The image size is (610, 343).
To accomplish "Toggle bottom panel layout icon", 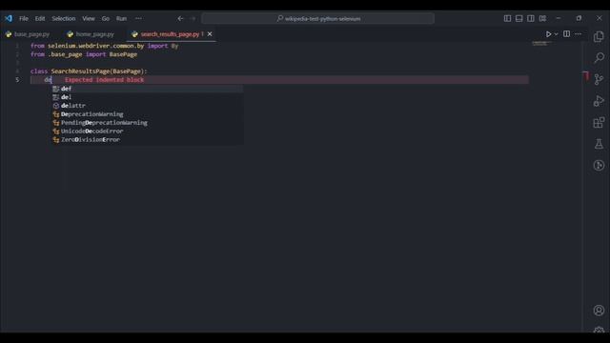I will (518, 18).
